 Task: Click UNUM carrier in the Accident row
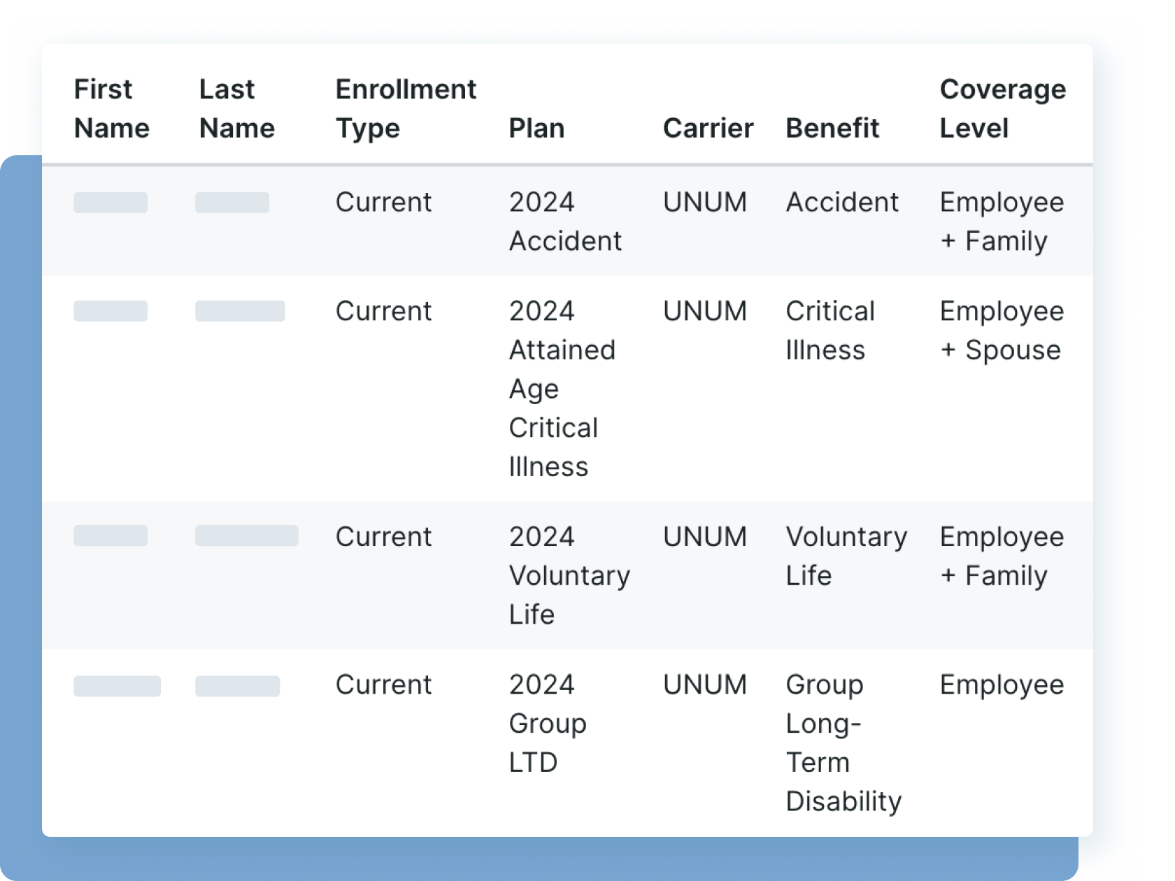pyautogui.click(x=705, y=203)
